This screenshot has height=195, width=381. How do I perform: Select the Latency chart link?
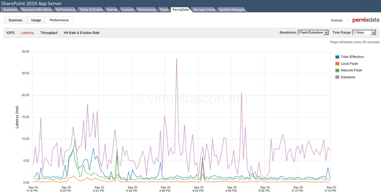pos(27,33)
